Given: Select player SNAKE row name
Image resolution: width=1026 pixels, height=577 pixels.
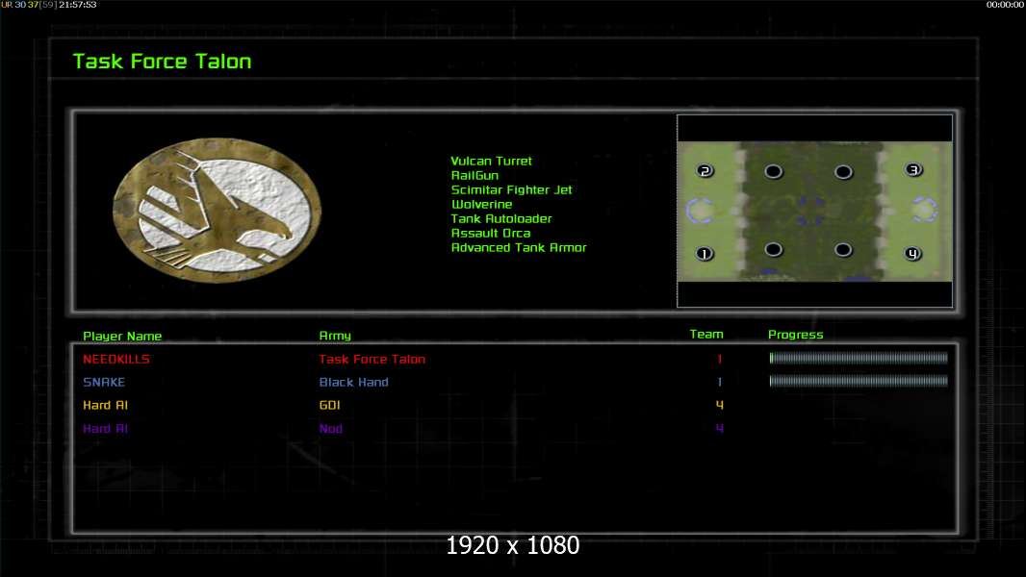Looking at the screenshot, I should point(104,382).
